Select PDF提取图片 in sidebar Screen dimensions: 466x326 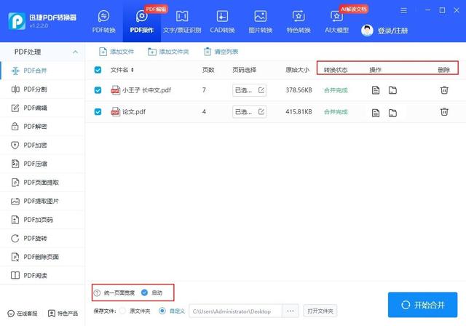coord(42,201)
